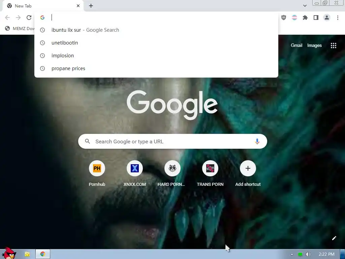
Task: Click the clock icon beside 'unetibootin'
Action: [42, 43]
